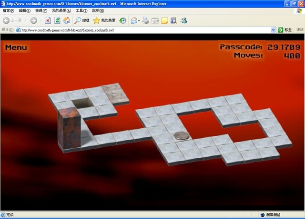The width and height of the screenshot is (305, 219).
Task: Open the Edit menu (編輯)
Action: (x=24, y=10)
